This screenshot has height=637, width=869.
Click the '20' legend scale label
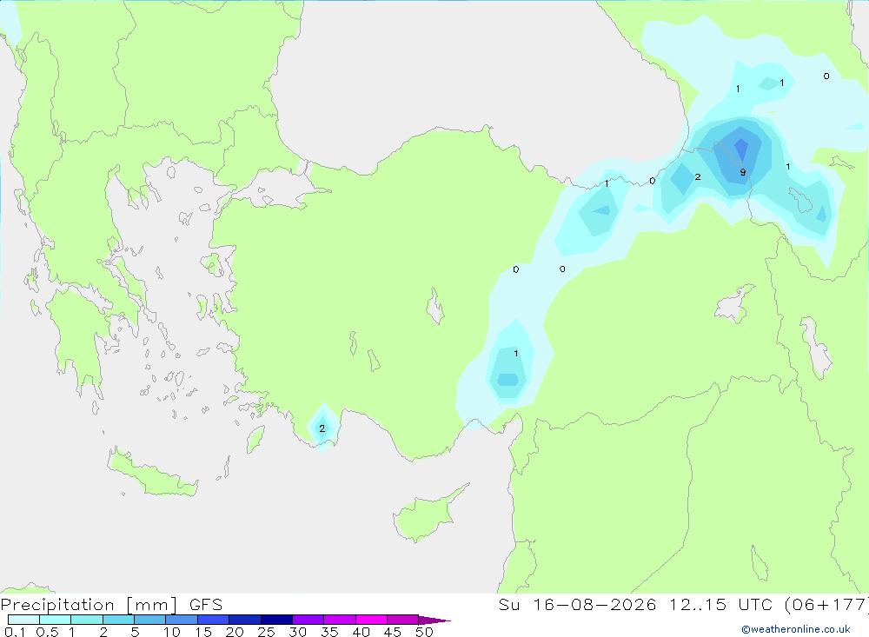pyautogui.click(x=235, y=632)
